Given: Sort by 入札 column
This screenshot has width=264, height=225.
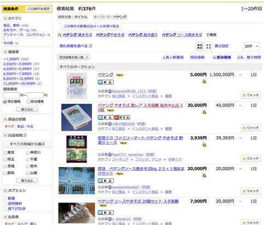Looking at the screenshot, I should click(240, 57).
